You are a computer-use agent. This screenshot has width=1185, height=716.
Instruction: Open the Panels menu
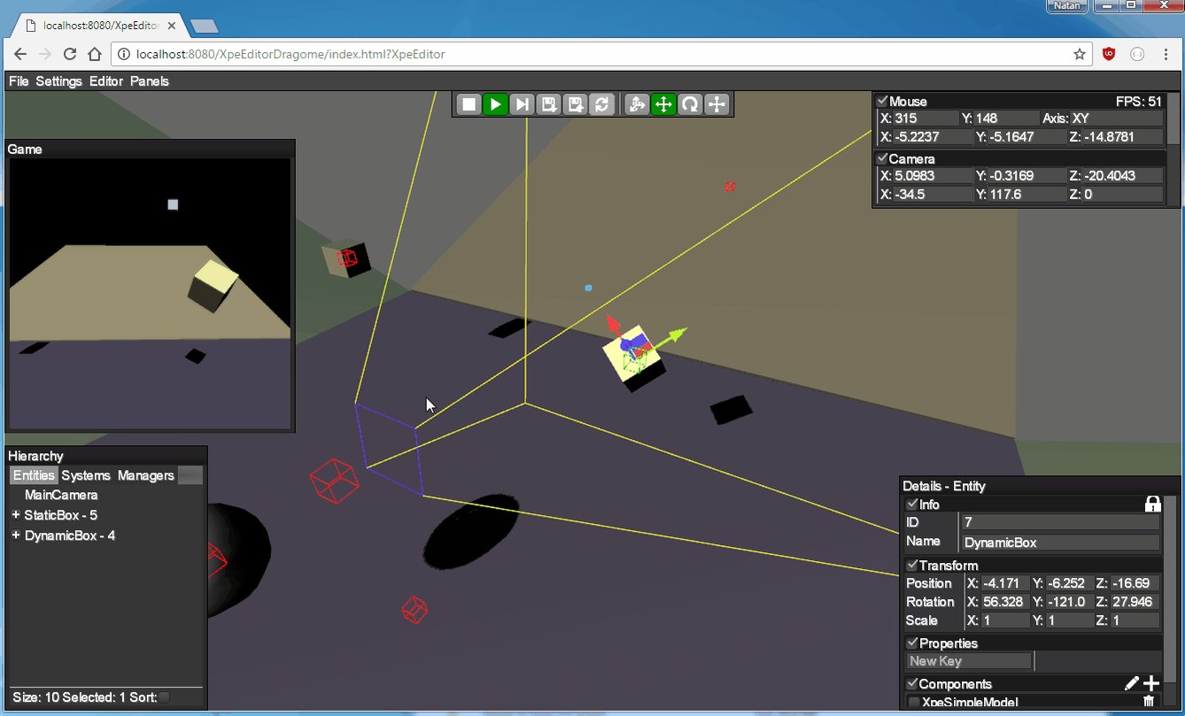(150, 81)
